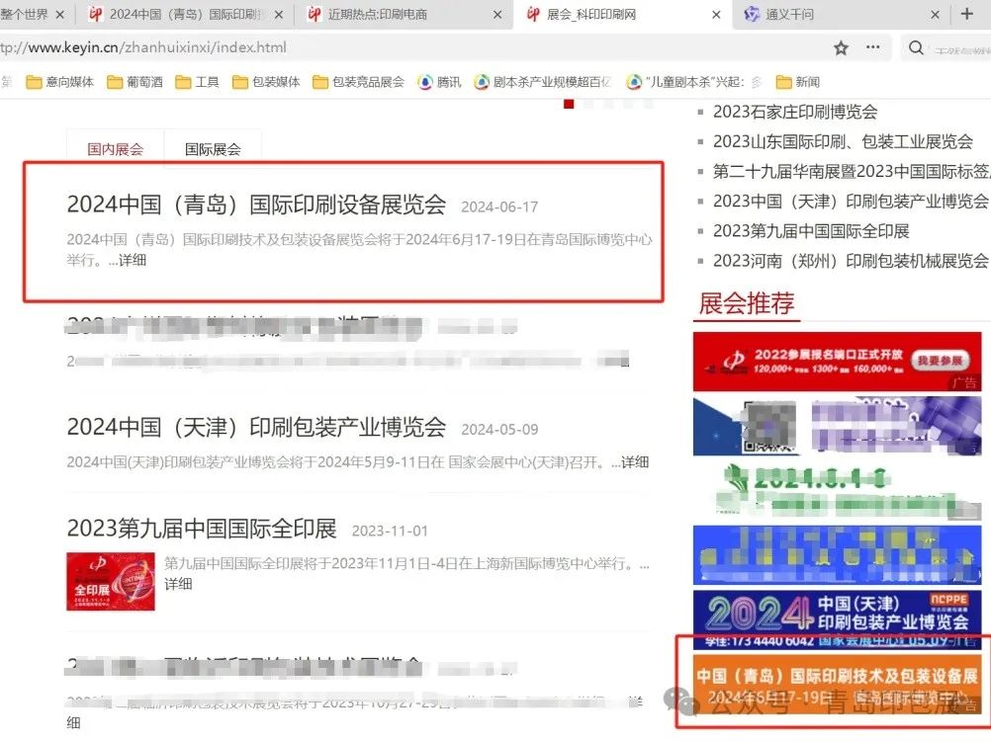Close the 整个世界 tab
This screenshot has width=991, height=742.
tap(60, 15)
